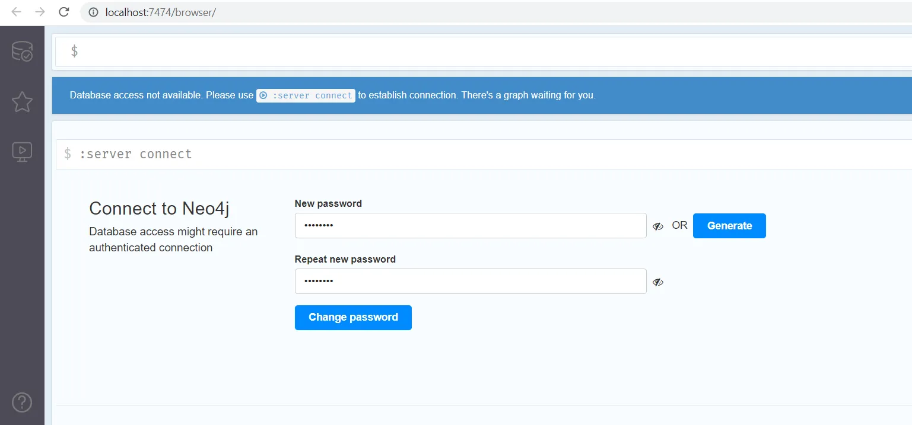Click the :server connect frame command line

484,154
